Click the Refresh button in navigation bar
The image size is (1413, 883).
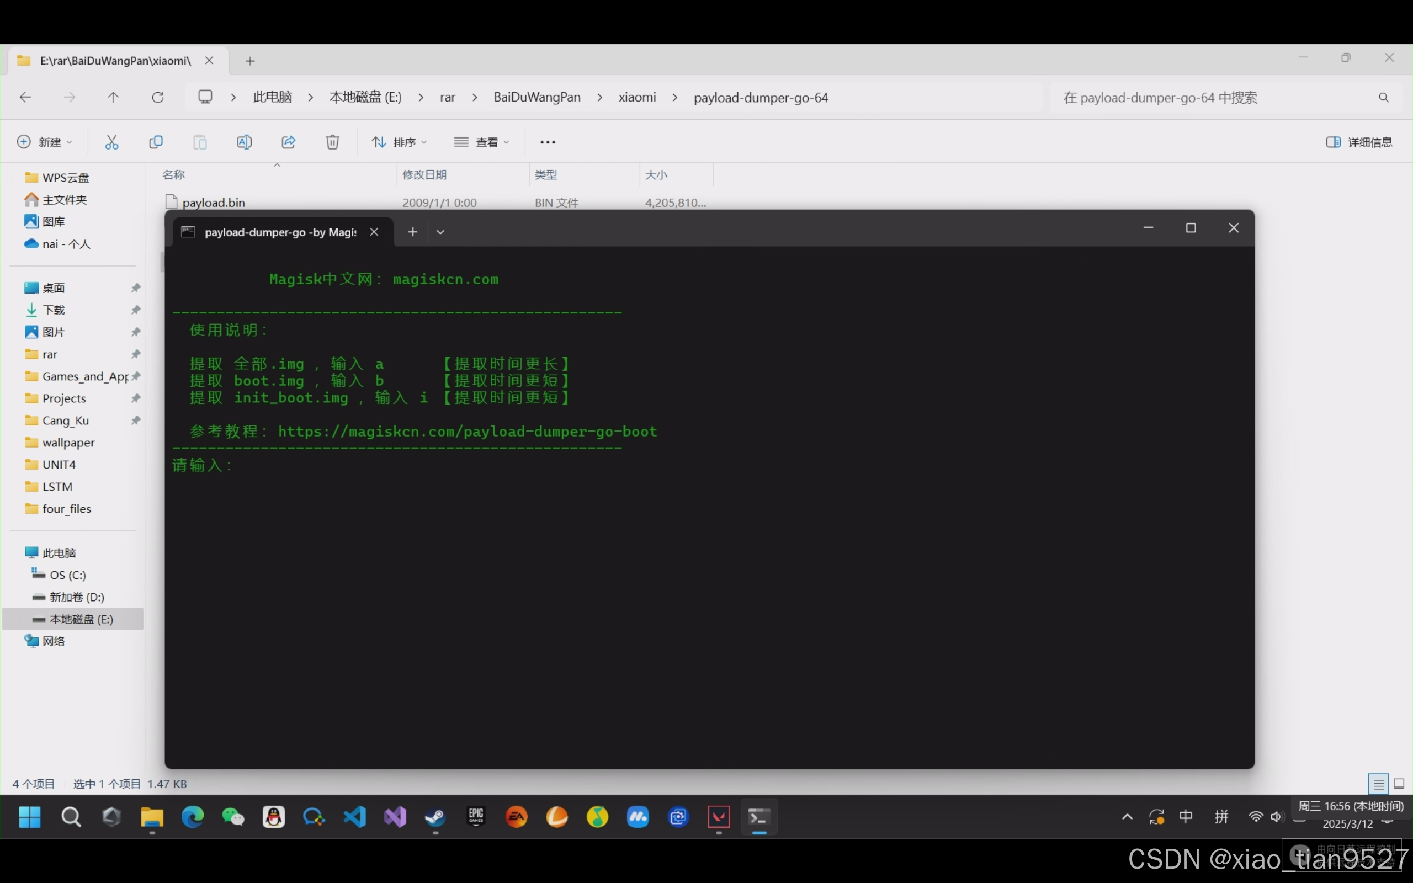158,98
